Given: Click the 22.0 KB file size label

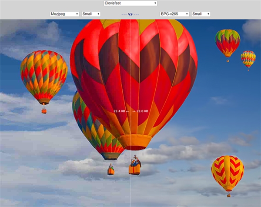Looking at the screenshot, I should 142,111.
